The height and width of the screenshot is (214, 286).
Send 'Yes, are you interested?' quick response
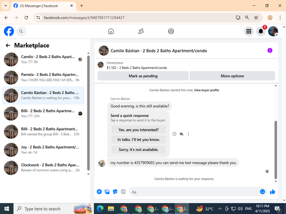[138, 130]
